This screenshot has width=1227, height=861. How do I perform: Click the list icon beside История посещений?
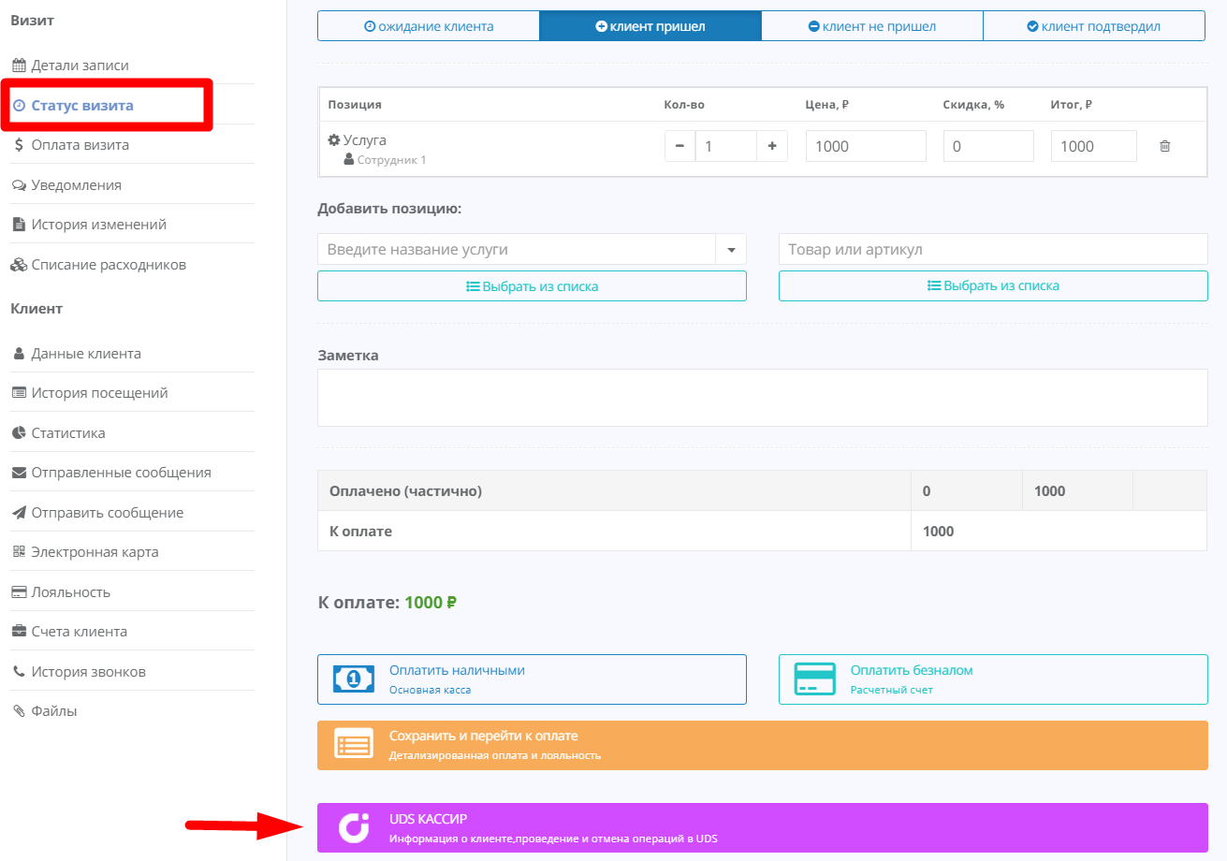18,393
